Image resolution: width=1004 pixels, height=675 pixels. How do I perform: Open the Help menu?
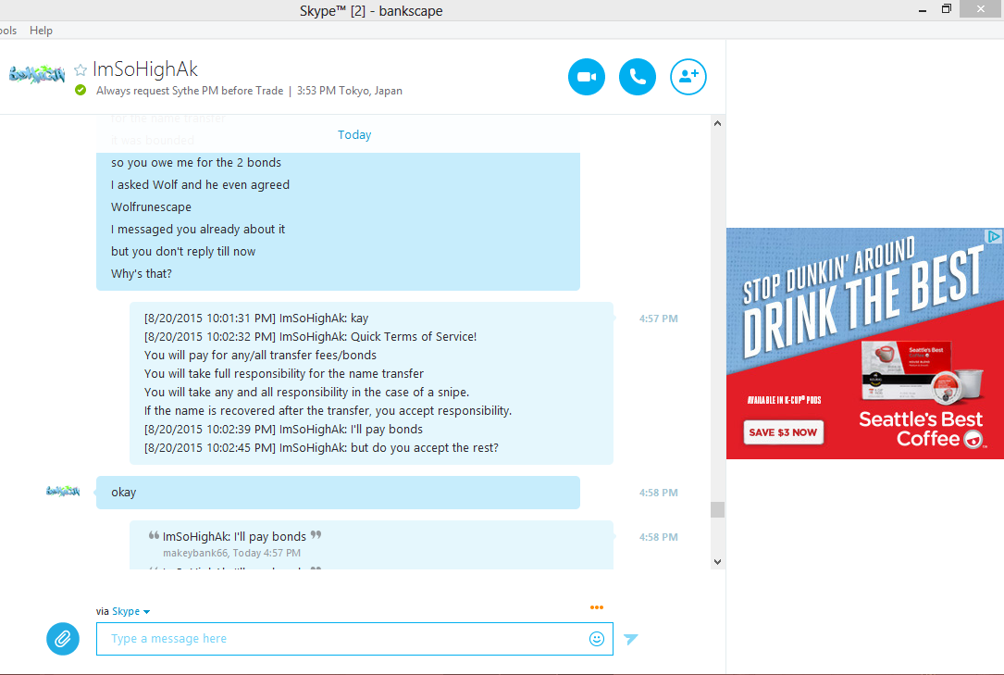pos(41,31)
